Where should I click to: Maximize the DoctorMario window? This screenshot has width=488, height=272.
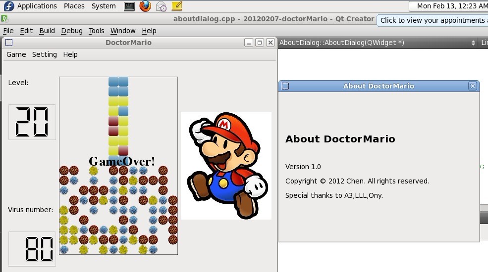click(260, 43)
